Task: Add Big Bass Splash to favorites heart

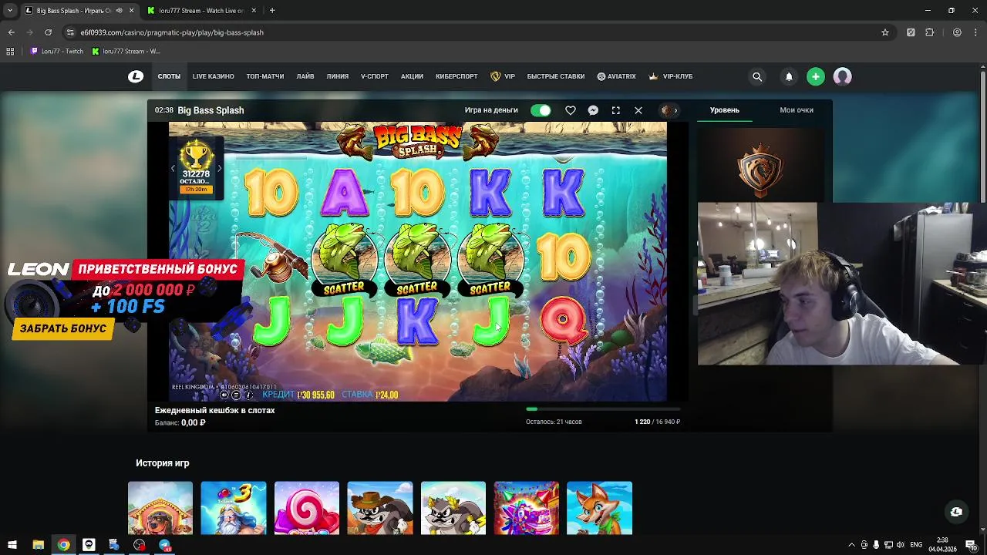Action: coord(571,110)
